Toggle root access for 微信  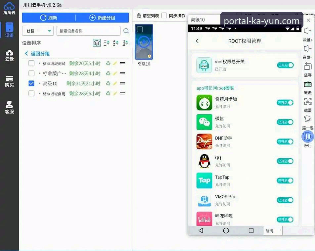coord(285,122)
